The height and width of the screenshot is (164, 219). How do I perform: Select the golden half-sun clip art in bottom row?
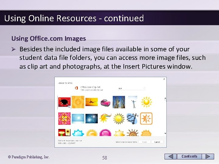point(92,133)
